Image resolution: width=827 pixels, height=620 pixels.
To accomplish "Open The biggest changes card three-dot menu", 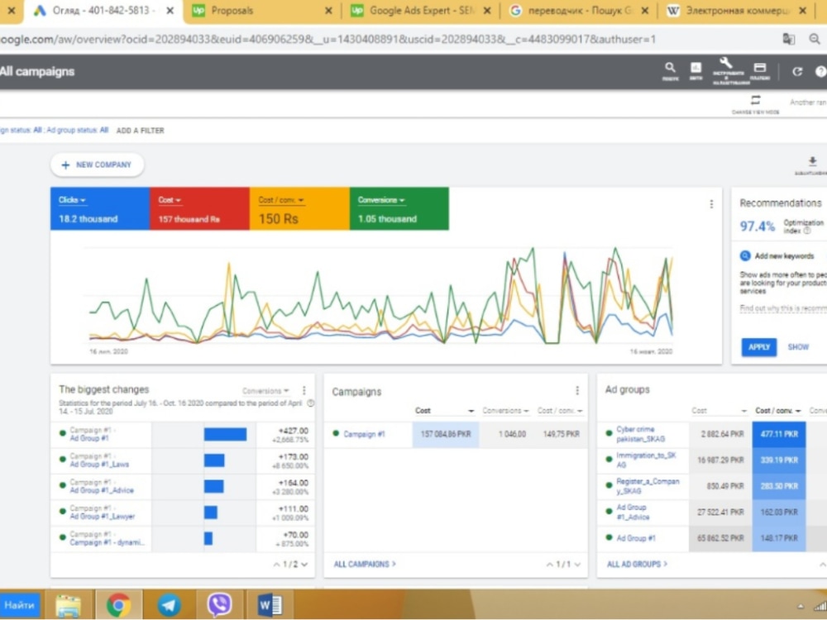I will 304,390.
